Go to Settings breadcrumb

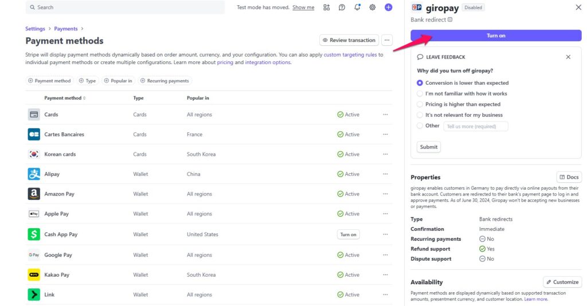(35, 29)
